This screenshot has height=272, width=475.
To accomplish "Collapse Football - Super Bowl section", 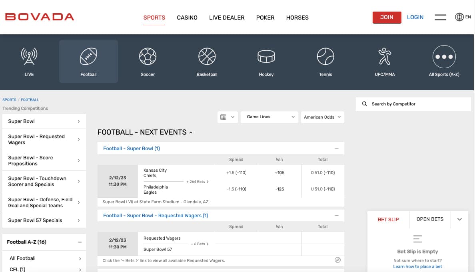I will (337, 148).
